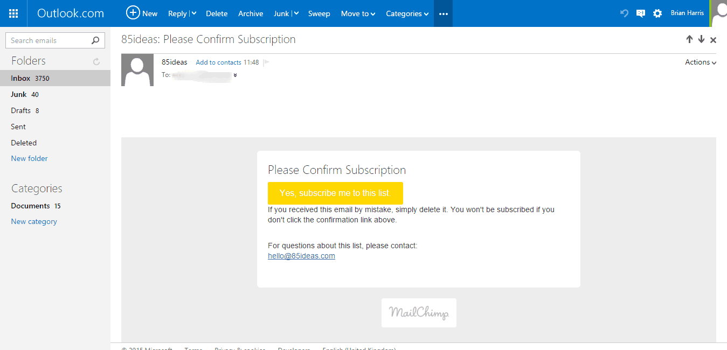Archive this message
Screen dimensions: 727x350
pos(251,13)
